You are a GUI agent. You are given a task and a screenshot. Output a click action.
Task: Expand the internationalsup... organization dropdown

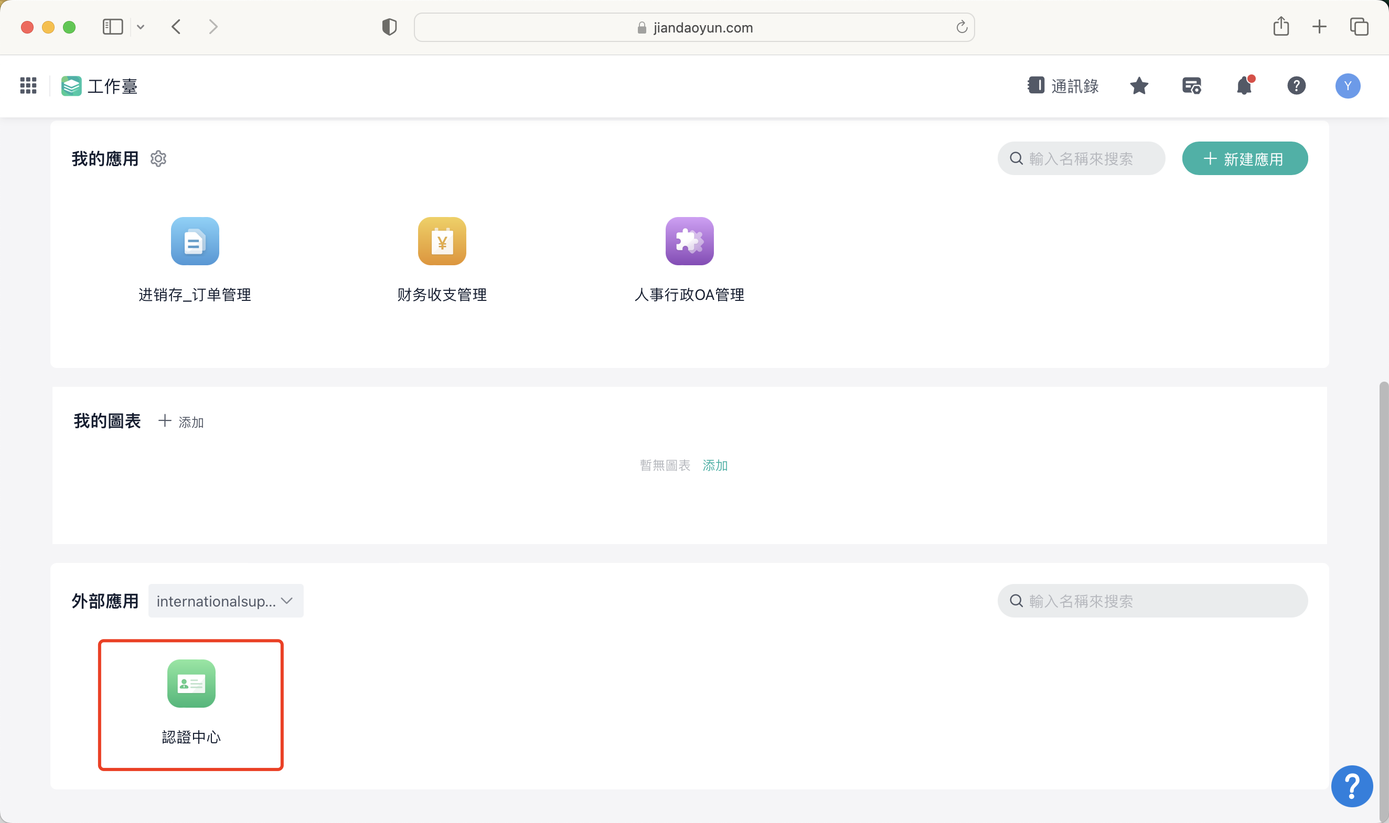[226, 601]
